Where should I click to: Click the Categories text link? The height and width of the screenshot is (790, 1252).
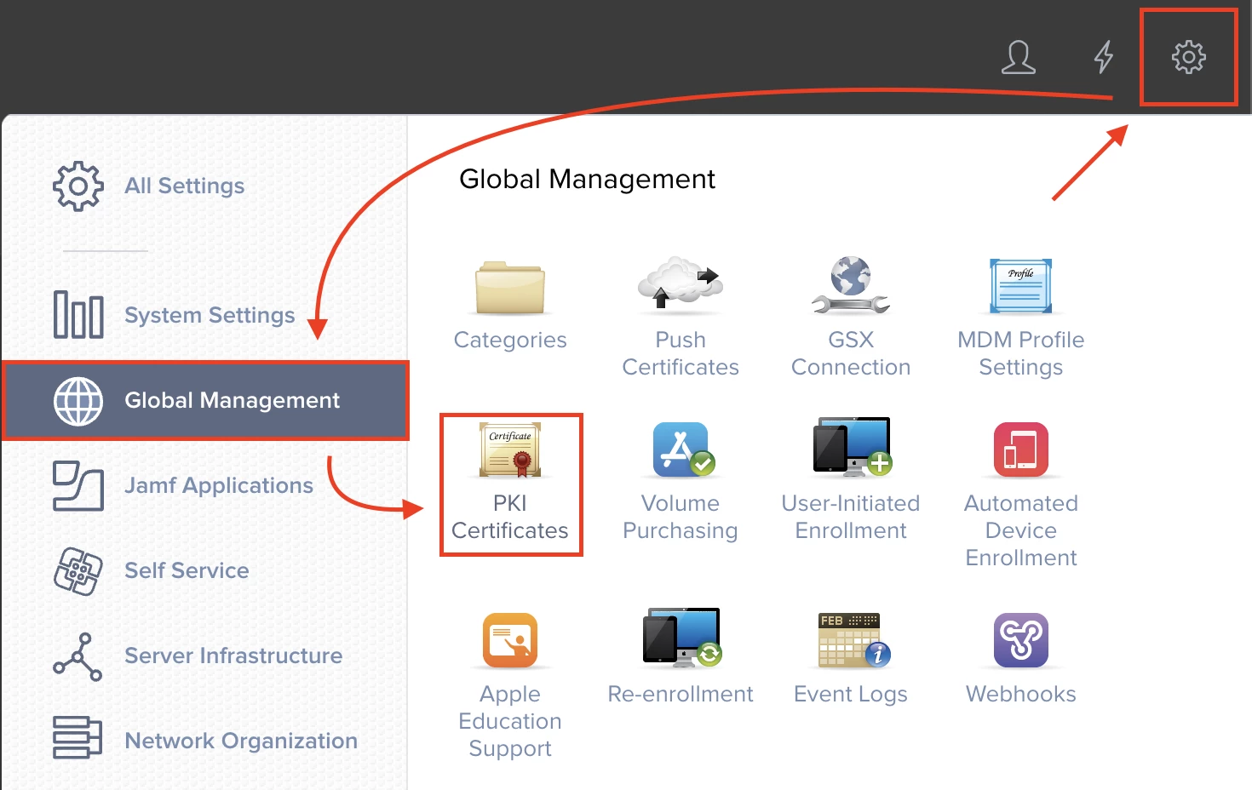pos(510,340)
